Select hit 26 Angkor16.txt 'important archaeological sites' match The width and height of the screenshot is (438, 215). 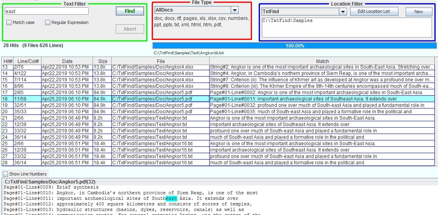point(322,150)
